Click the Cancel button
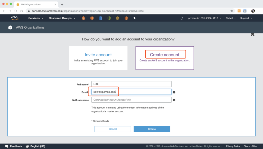 tap(113, 129)
